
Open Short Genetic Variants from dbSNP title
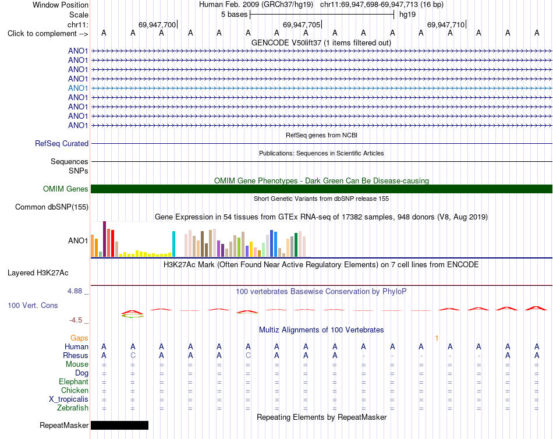[321, 199]
